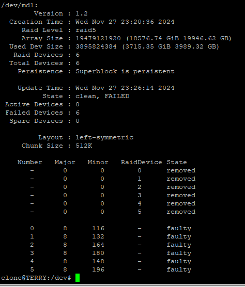Click the Version value 1.2

(x=82, y=13)
